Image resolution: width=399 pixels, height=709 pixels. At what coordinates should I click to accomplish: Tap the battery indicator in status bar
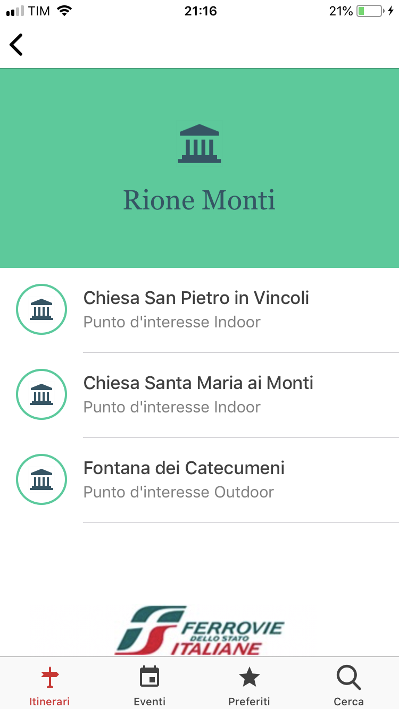(x=369, y=11)
